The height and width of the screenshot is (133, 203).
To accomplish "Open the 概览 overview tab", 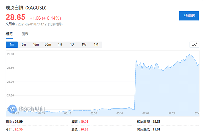I will 9,34.
